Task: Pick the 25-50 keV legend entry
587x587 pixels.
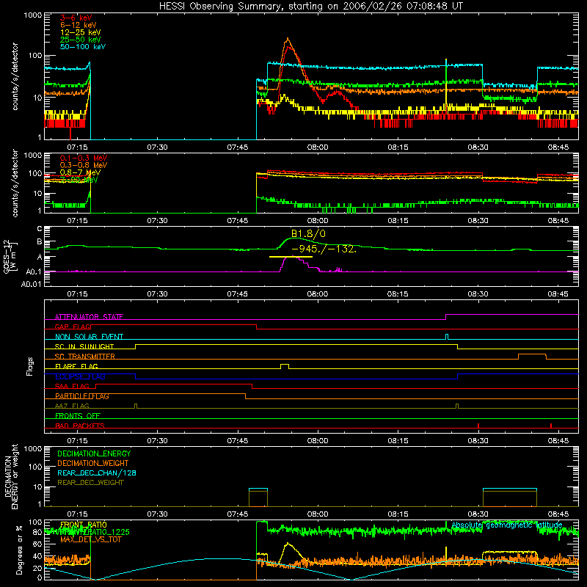Action: point(80,40)
